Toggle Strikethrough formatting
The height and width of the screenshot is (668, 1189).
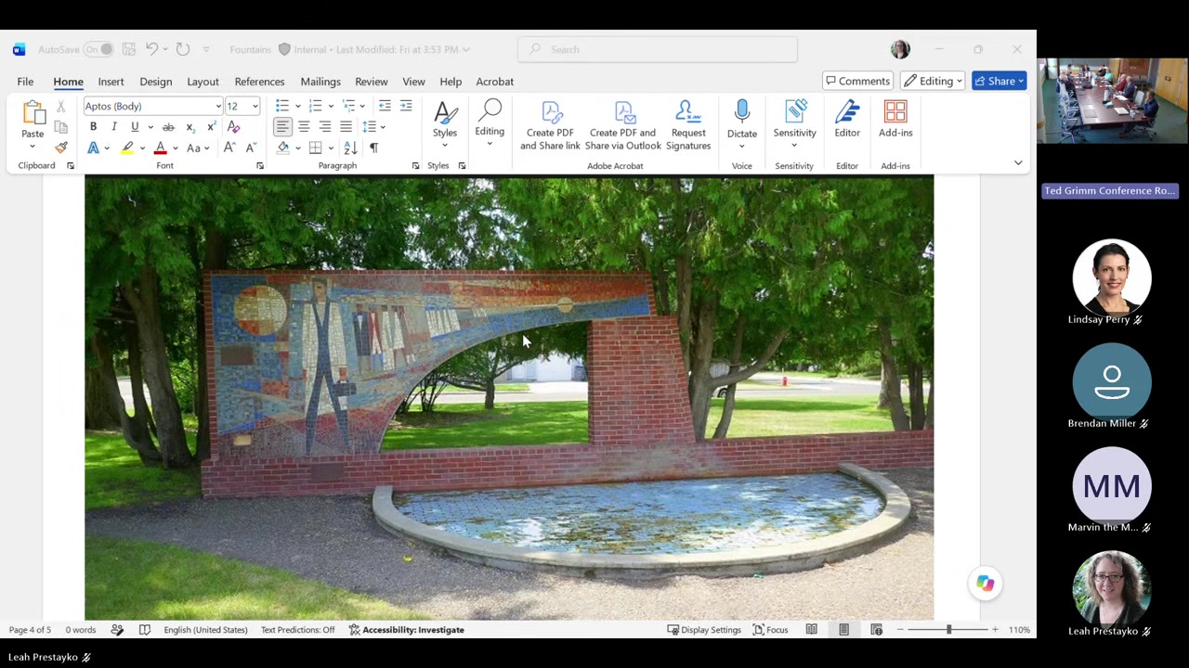coord(168,127)
